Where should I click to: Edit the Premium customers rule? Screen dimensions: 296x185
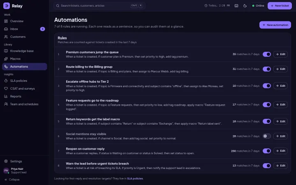(x=280, y=54)
